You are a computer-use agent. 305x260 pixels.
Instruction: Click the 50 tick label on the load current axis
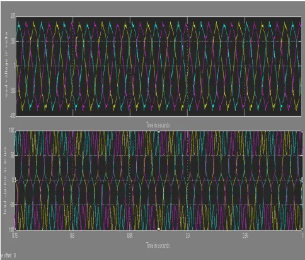(12, 155)
